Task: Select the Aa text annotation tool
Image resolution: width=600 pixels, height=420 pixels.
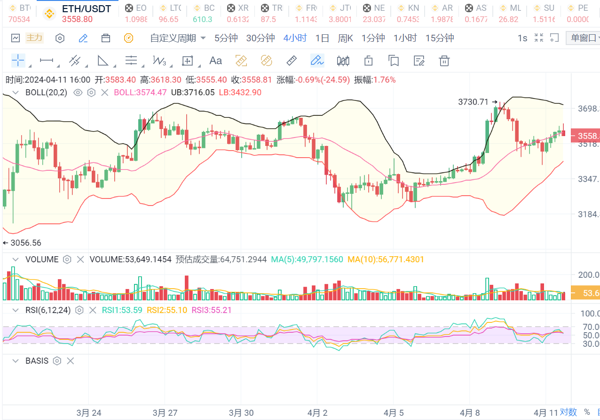Action: coord(215,60)
